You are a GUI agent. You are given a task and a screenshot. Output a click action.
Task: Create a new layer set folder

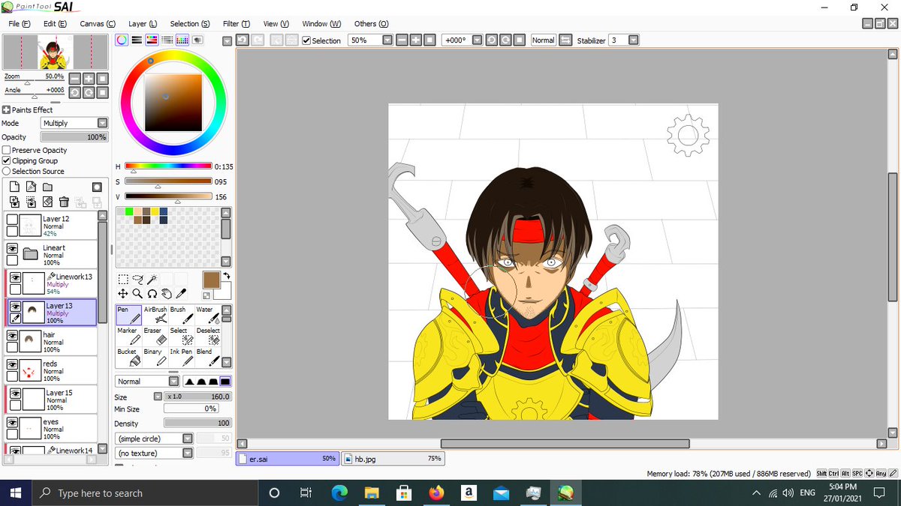pyautogui.click(x=47, y=187)
